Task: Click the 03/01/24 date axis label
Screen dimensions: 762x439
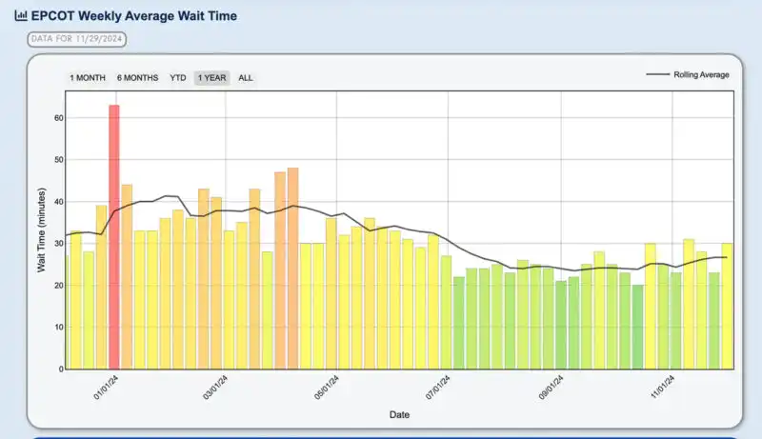Action: coord(215,388)
